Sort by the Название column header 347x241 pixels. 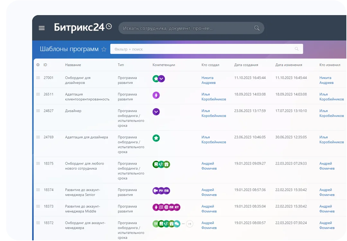click(x=73, y=65)
